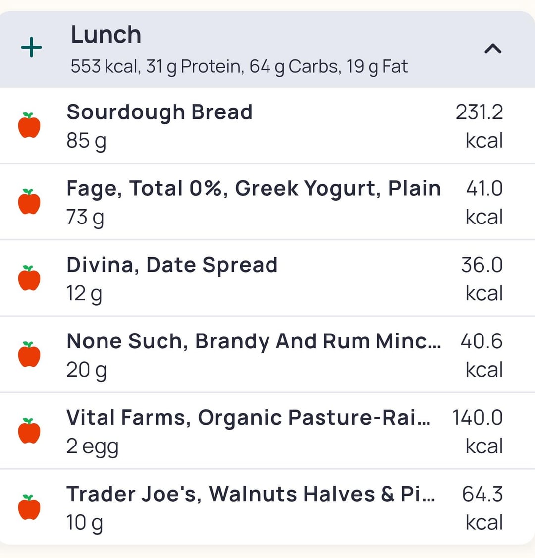Collapse the Lunch section chevron
Viewport: 535px width, 558px height.
[492, 49]
